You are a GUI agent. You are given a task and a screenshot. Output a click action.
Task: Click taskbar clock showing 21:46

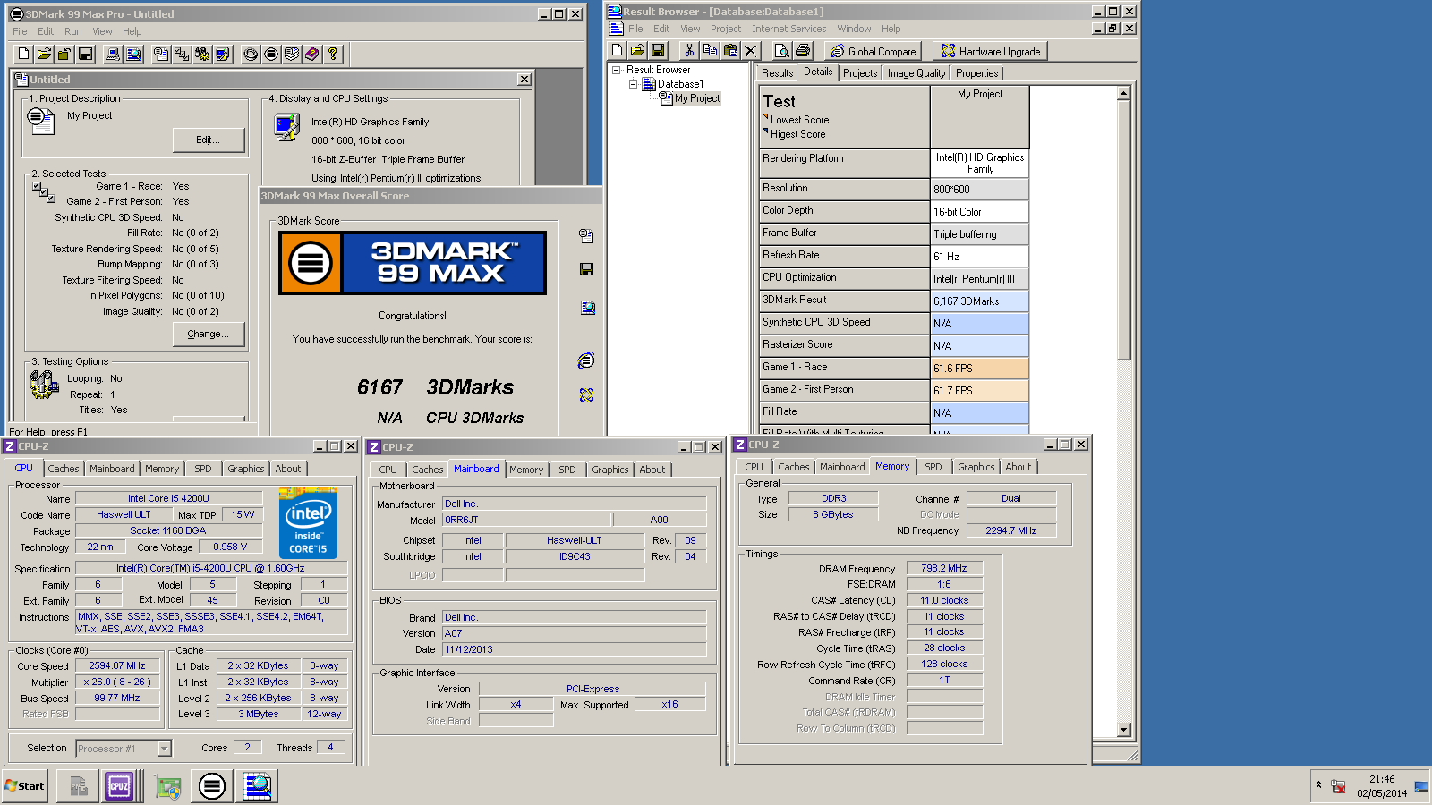click(x=1382, y=779)
